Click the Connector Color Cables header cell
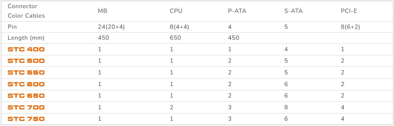 point(26,11)
